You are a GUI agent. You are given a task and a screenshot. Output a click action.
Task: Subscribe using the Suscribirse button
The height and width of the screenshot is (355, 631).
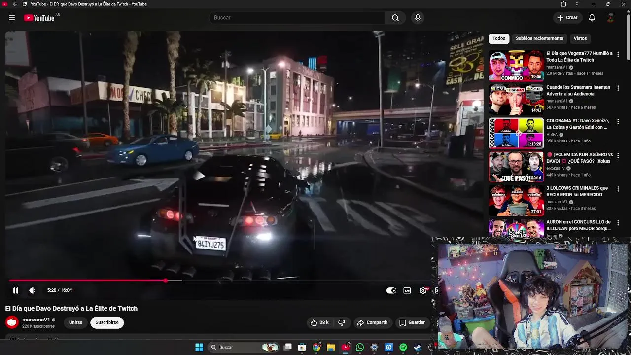pyautogui.click(x=107, y=322)
